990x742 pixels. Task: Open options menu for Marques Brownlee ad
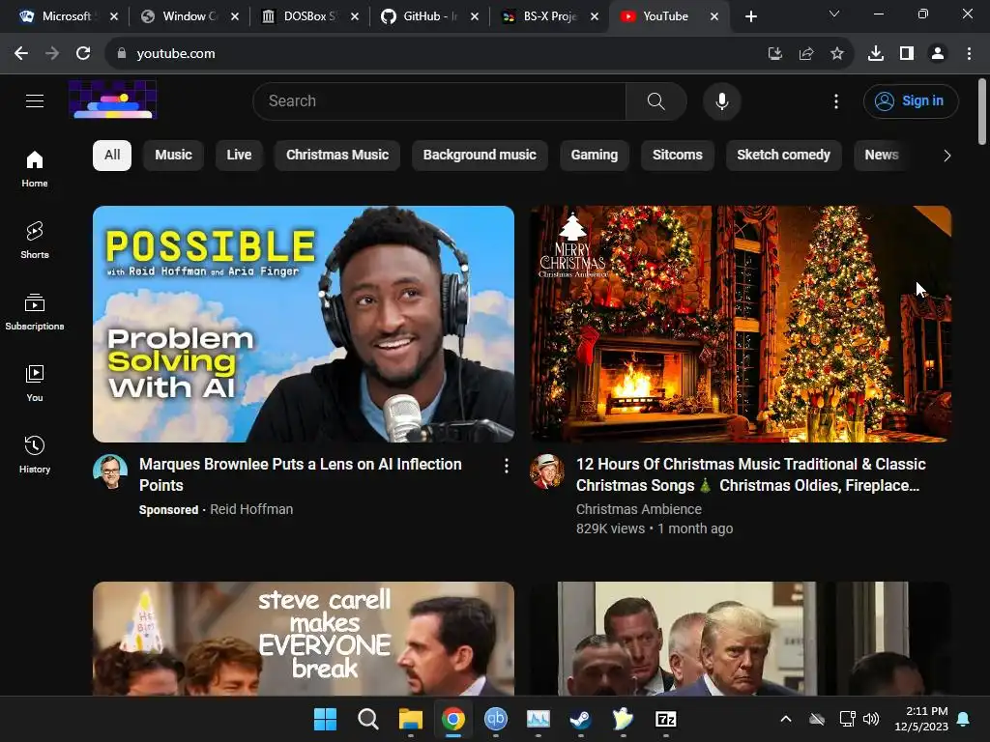click(507, 466)
